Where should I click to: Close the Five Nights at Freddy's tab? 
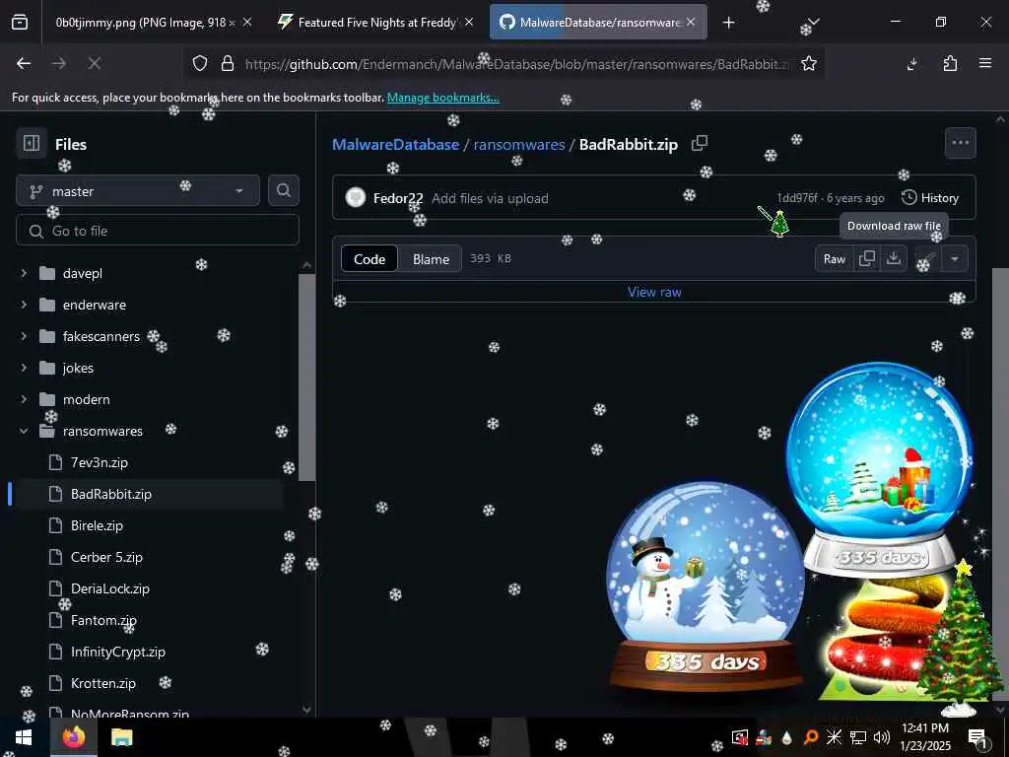pyautogui.click(x=469, y=23)
